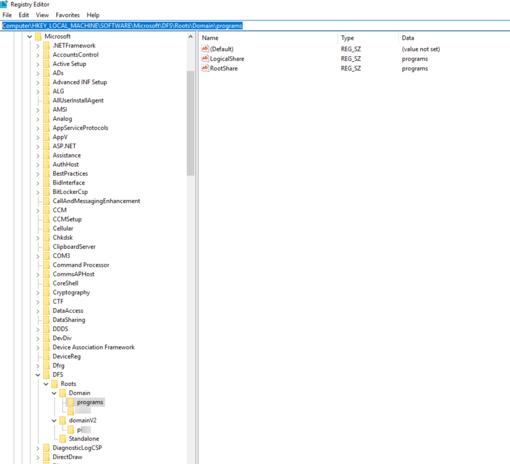Screen dimensions: 510x464
Task: Click the Roots folder icon
Action: [55, 384]
